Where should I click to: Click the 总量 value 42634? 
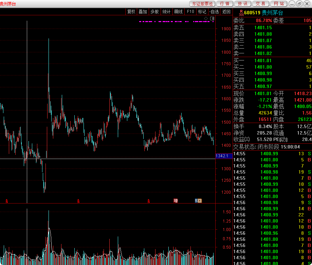point(265,113)
